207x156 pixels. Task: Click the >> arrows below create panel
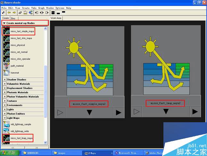coord(37,148)
